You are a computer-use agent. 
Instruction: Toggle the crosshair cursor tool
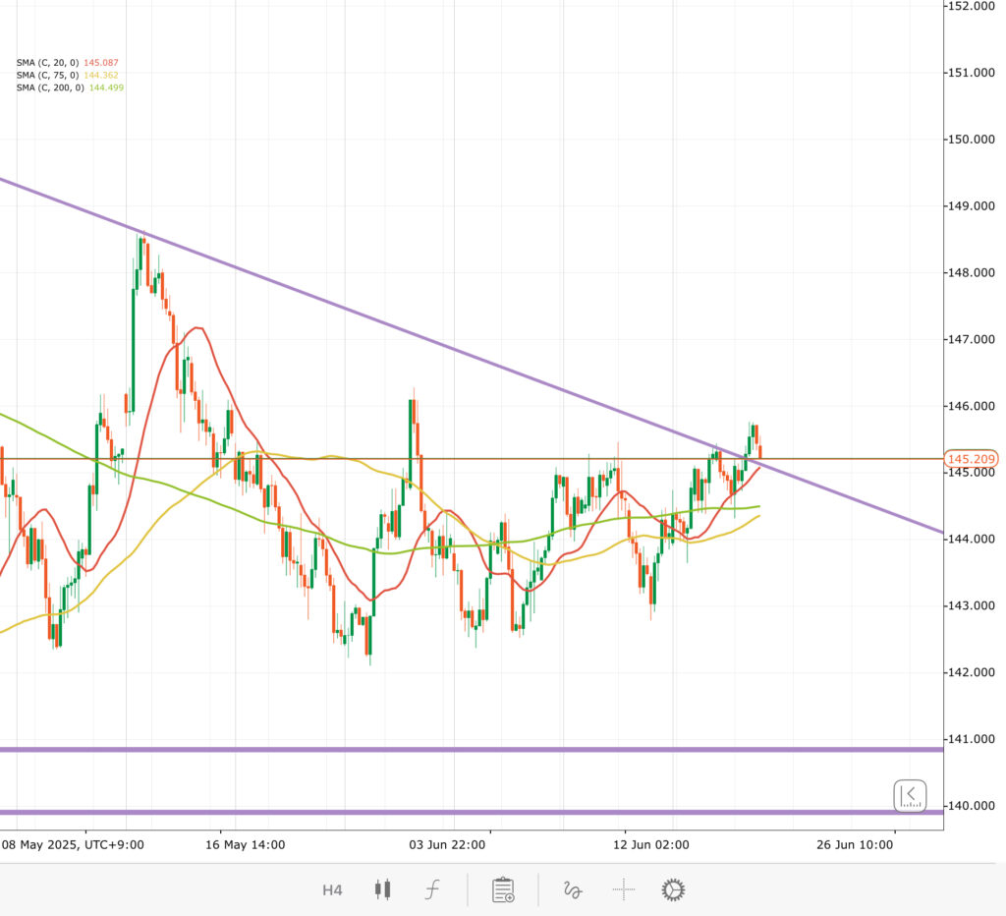point(623,889)
